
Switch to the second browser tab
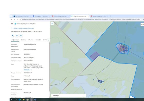point(41,16)
